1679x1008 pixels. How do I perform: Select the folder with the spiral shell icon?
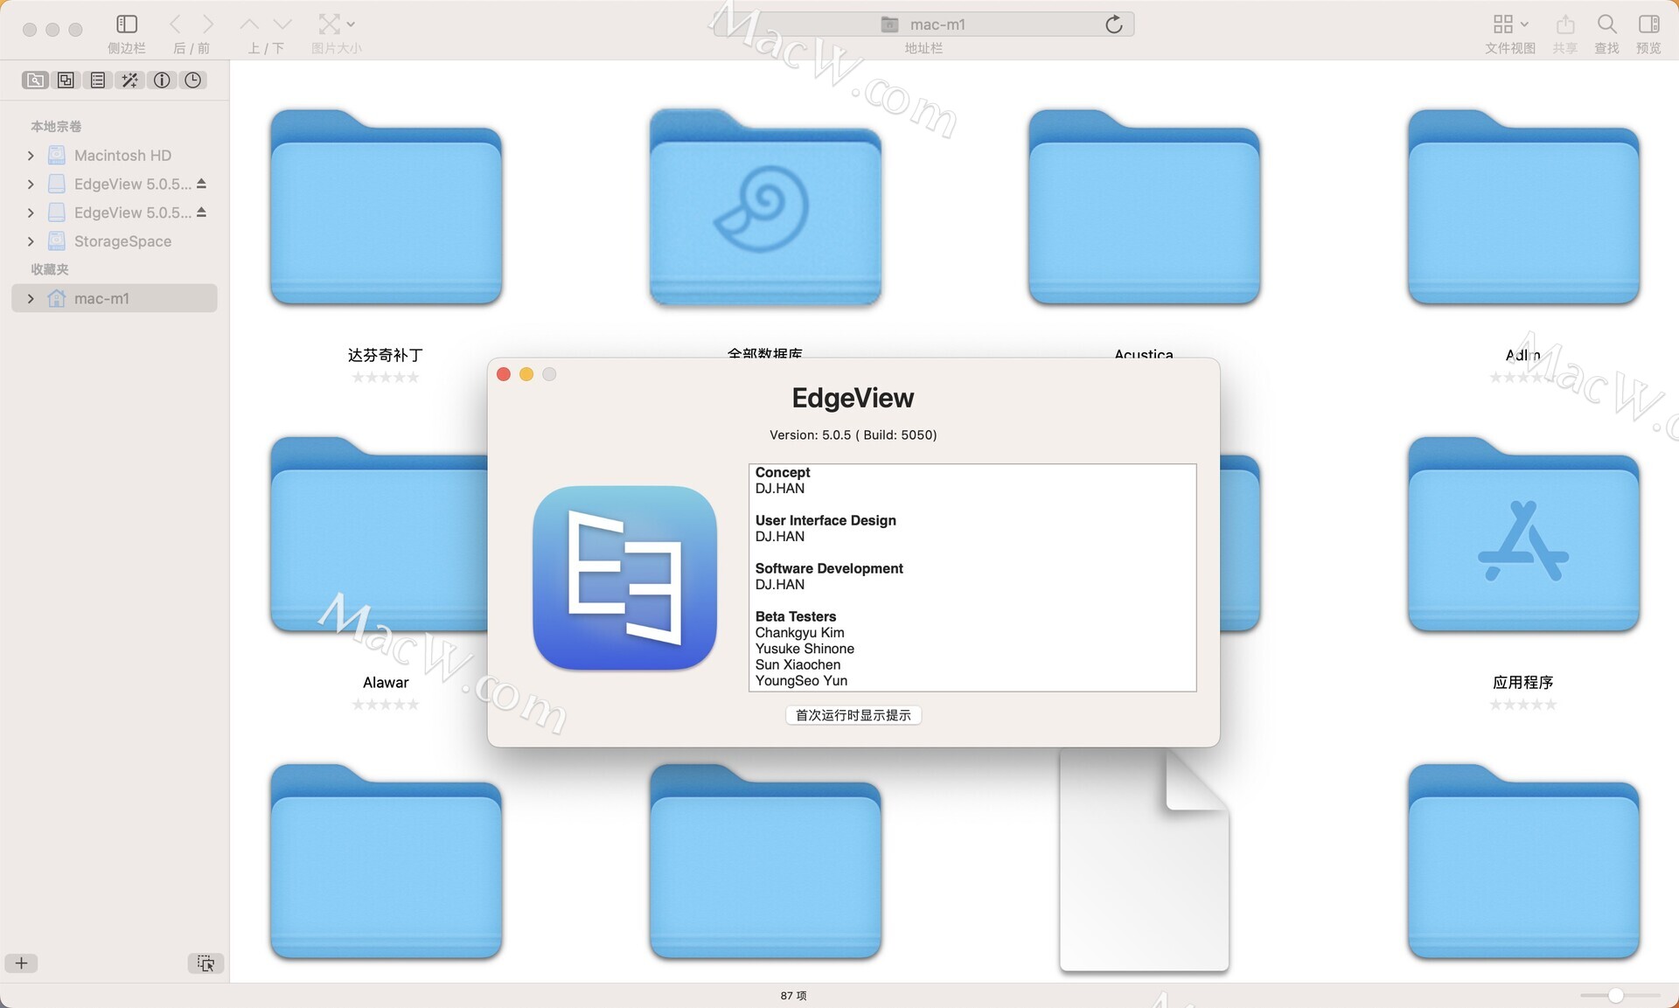[x=765, y=207]
